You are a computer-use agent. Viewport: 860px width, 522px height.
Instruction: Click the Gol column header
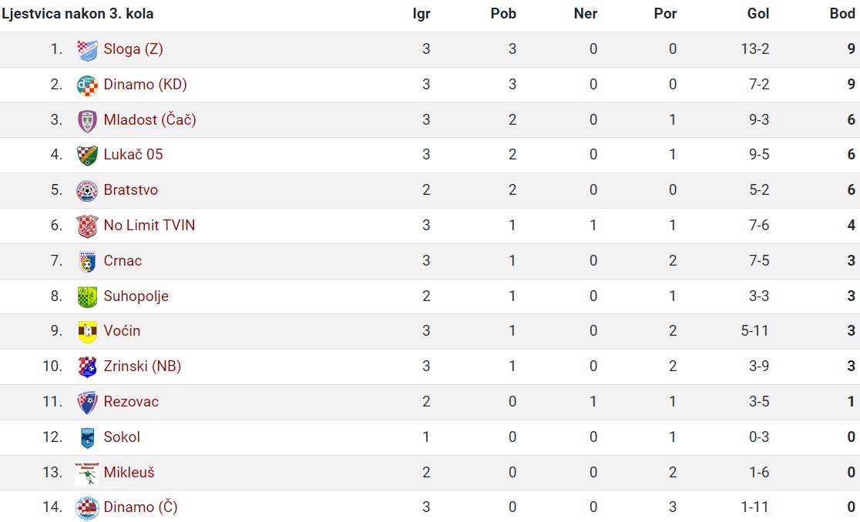click(x=758, y=14)
